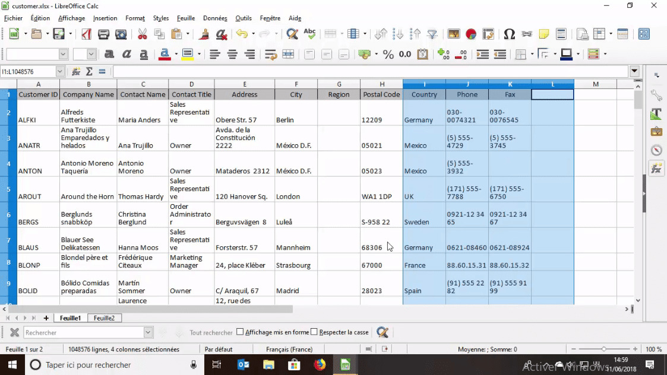
Task: Toggle underline formatting
Action: coord(144,54)
